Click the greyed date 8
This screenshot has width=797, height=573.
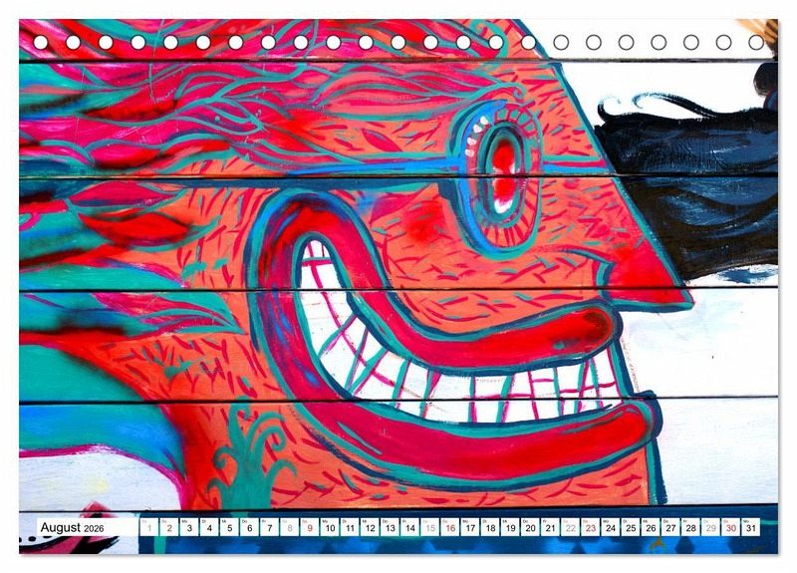pos(290,527)
